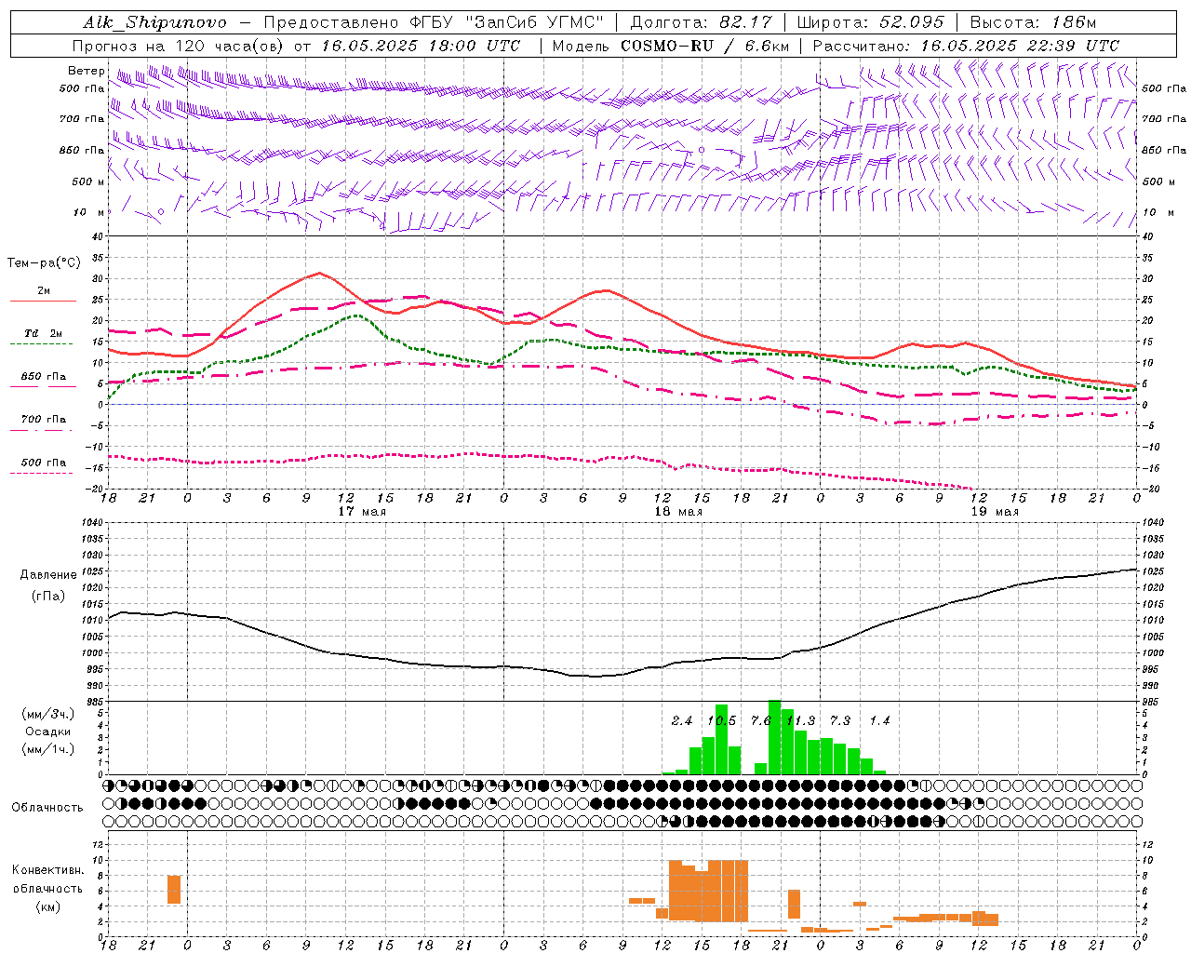Screen dimensions: 1191x953
Task: Click the 11.3 precipitation total
Action: (x=801, y=721)
